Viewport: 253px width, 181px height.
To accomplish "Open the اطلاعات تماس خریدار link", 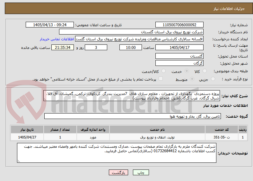I will tap(57, 39).
